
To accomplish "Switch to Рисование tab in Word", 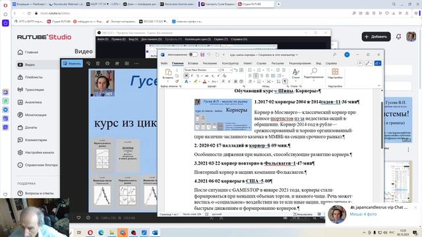I will (210, 63).
